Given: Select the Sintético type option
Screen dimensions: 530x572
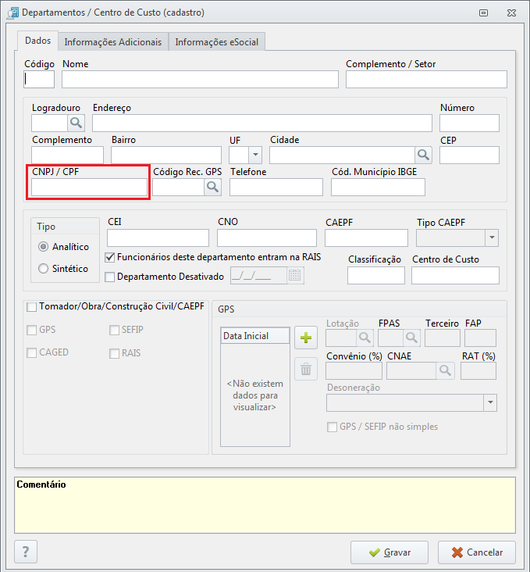Looking at the screenshot, I should [x=43, y=269].
